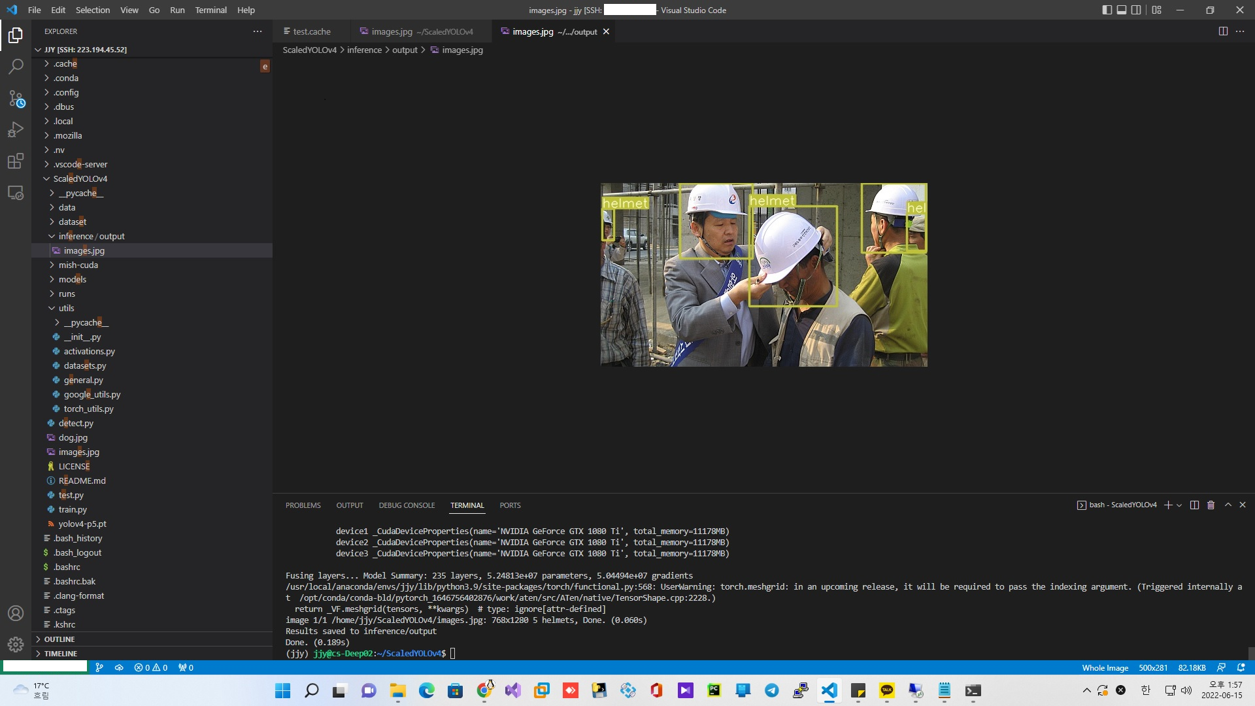Screen dimensions: 1255x706
Task: Open Run and Debug view
Action: pyautogui.click(x=16, y=129)
